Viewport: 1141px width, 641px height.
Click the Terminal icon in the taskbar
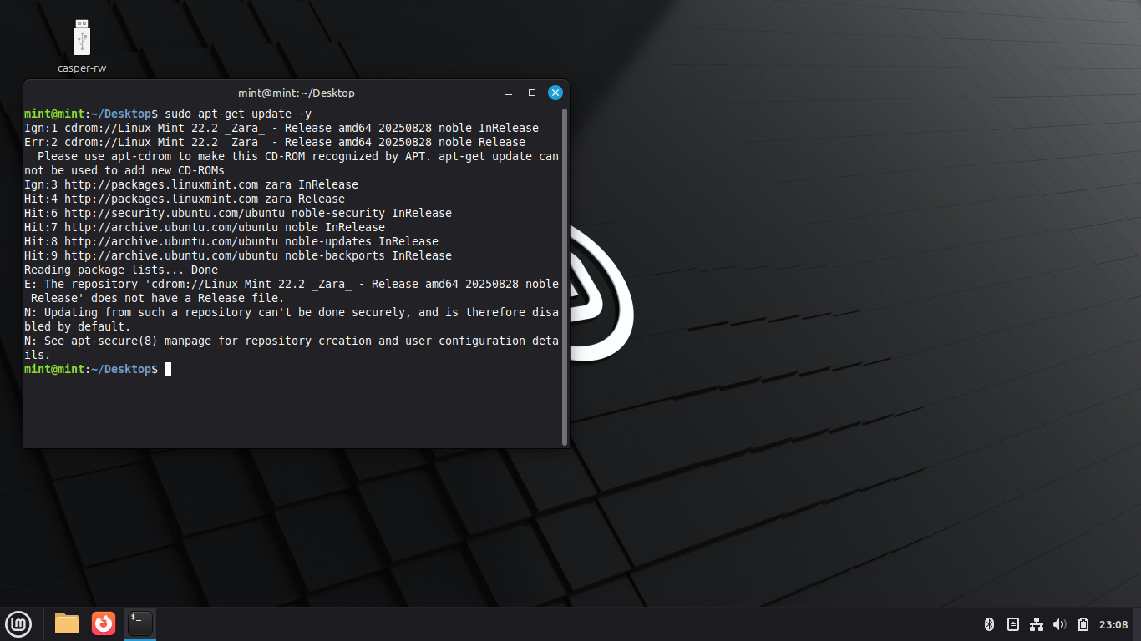(x=140, y=623)
